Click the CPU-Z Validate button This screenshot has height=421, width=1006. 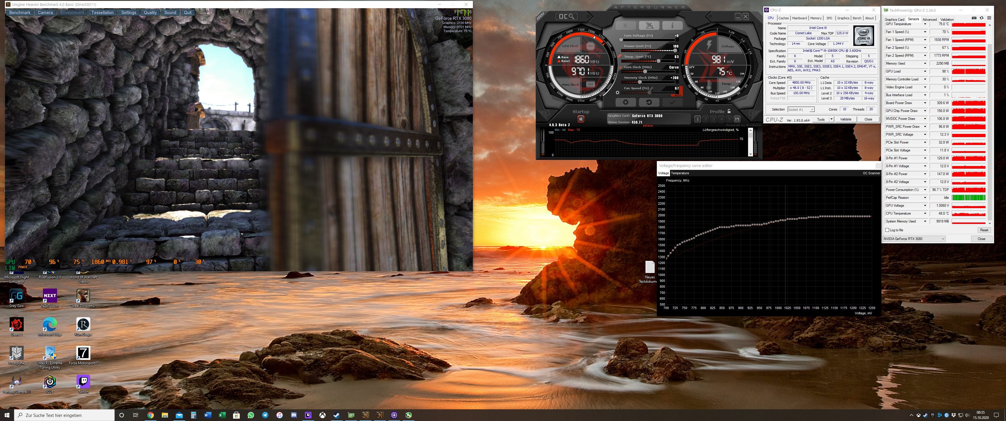click(x=846, y=119)
